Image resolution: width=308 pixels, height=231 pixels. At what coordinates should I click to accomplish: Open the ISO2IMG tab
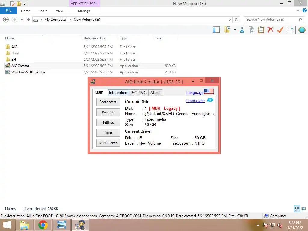click(139, 93)
